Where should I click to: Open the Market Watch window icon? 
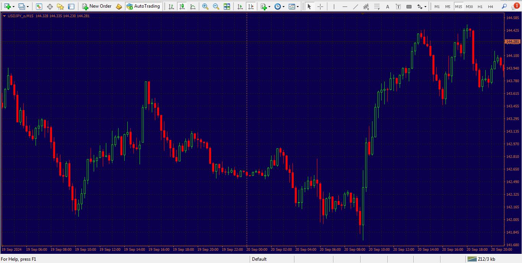coord(39,6)
